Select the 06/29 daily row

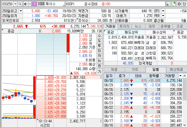(143, 85)
